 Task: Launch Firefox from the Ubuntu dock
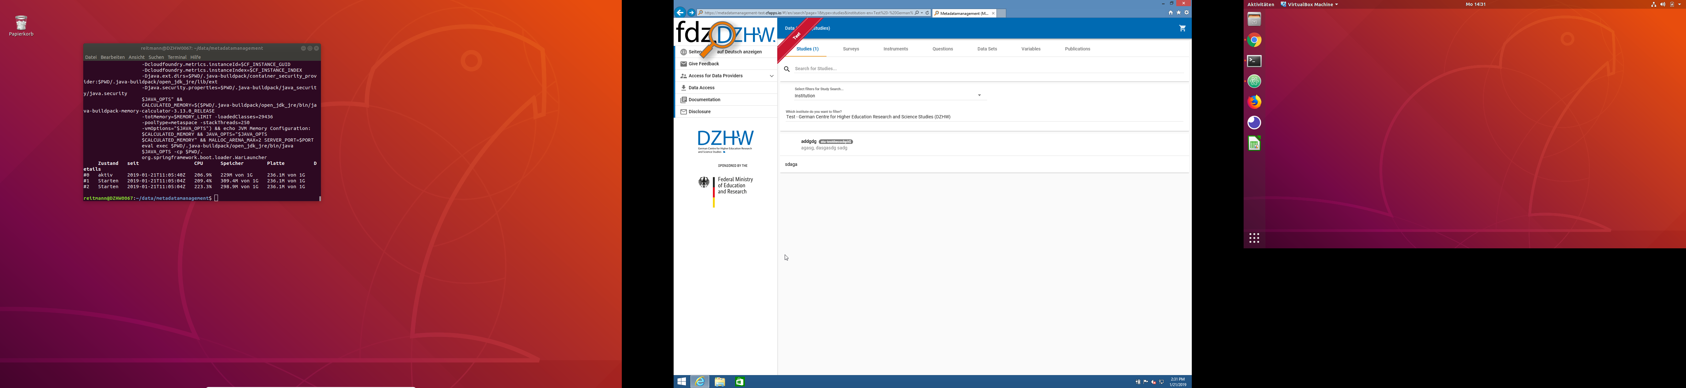[x=1254, y=102]
